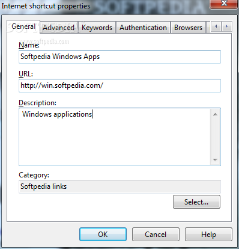Confirm with the OK button
The image size is (239, 249).
(103, 234)
